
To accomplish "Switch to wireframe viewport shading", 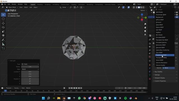I will [x=137, y=7].
